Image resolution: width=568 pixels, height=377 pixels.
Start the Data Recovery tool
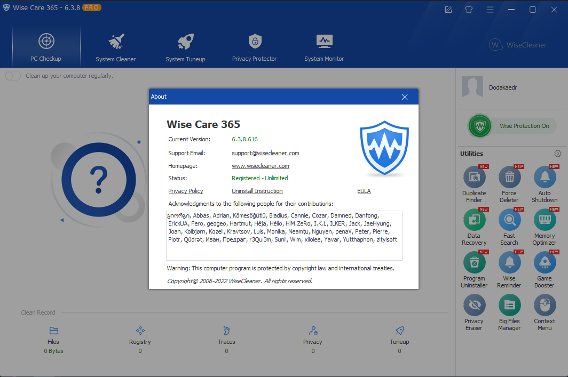tap(474, 220)
